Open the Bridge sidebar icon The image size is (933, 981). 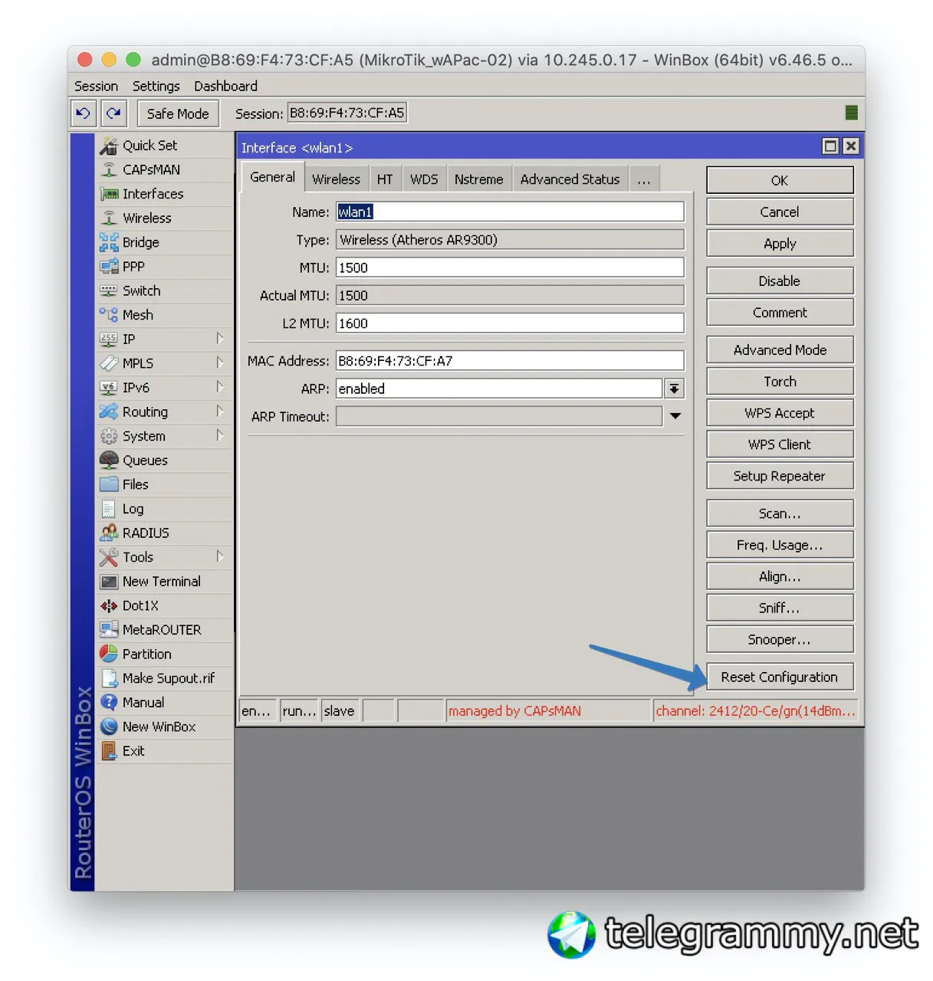(x=109, y=242)
